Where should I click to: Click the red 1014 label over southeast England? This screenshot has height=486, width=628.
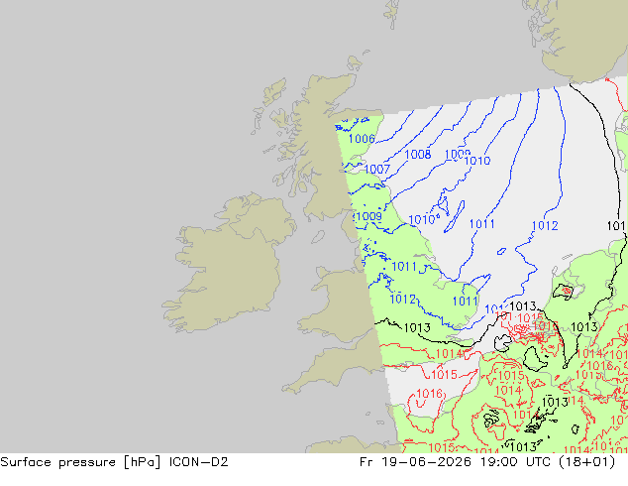coord(449,354)
